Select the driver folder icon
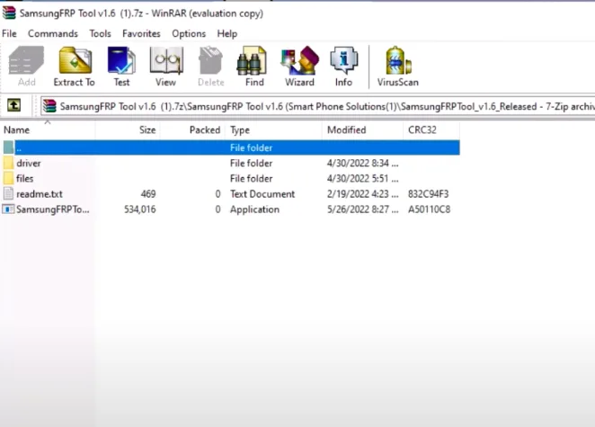The image size is (595, 427). click(x=8, y=164)
